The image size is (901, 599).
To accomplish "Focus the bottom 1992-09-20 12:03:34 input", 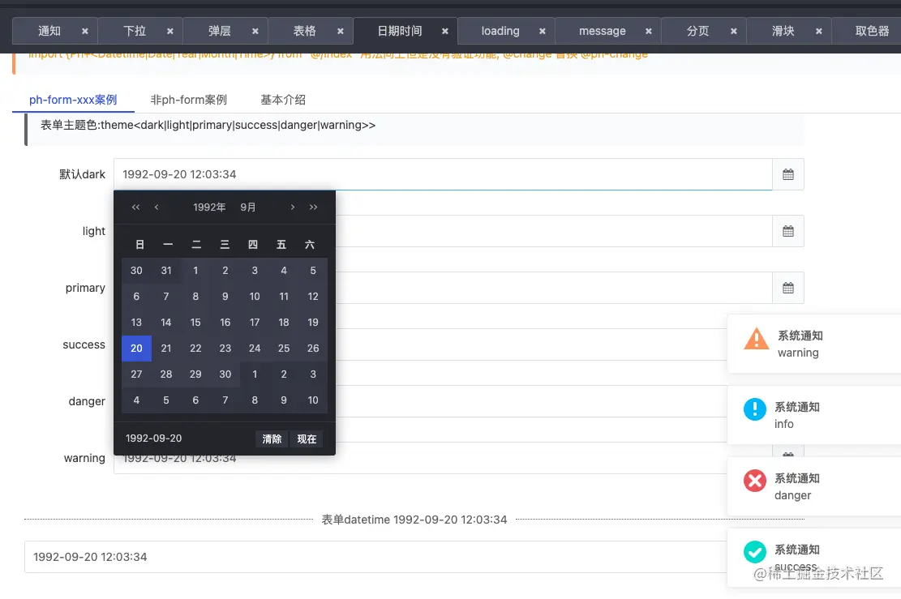I will [375, 557].
